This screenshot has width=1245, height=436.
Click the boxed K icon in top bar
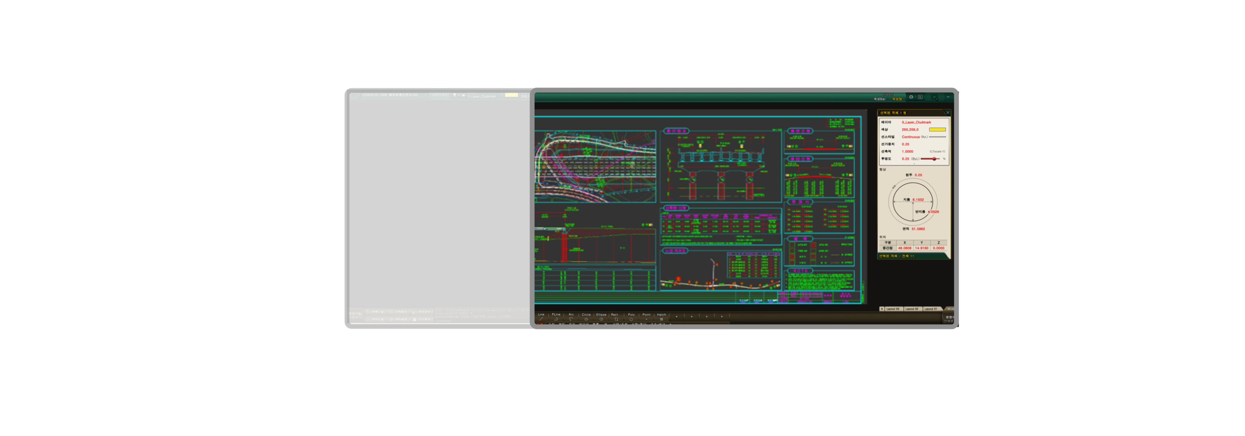(x=920, y=97)
